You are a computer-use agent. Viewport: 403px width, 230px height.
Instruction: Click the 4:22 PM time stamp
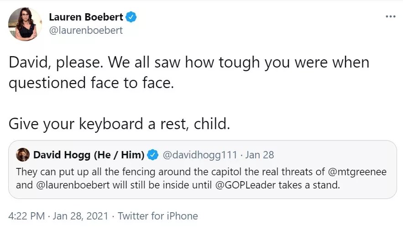(27, 216)
